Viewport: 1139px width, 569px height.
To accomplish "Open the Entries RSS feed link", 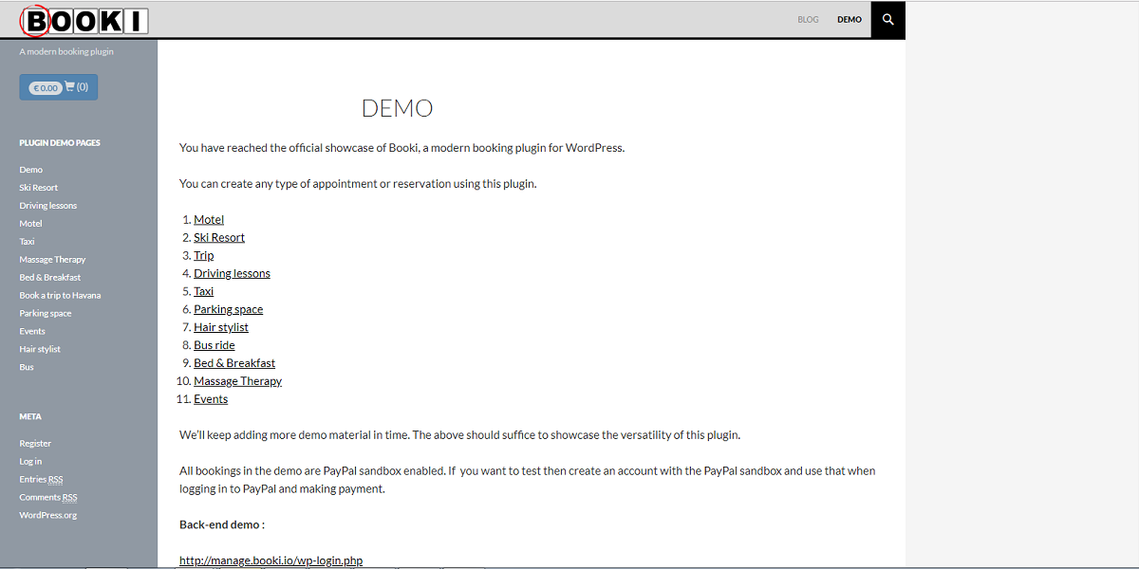I will point(41,480).
